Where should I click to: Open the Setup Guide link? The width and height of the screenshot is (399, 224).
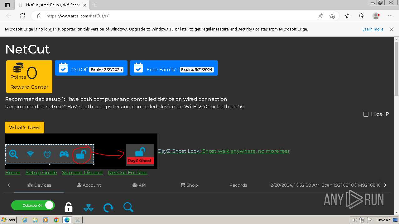[x=41, y=173]
